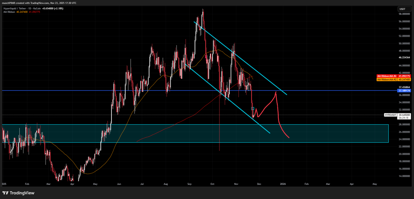Viewport: 414px width, 199px height.
Task: Click the Sep label on the time axis
Action: 189,184
